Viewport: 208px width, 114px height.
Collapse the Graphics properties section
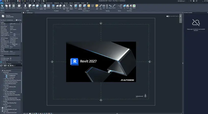(20, 22)
